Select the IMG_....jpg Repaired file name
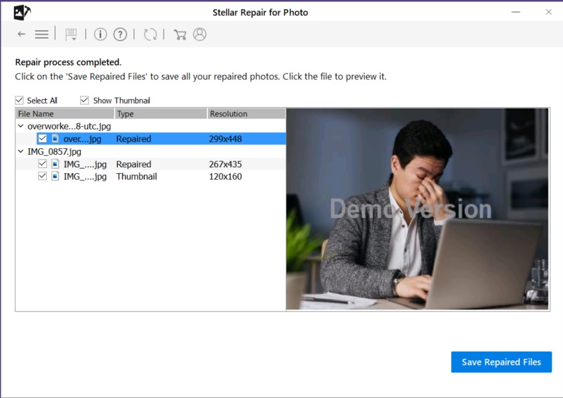The image size is (563, 398). (x=85, y=165)
